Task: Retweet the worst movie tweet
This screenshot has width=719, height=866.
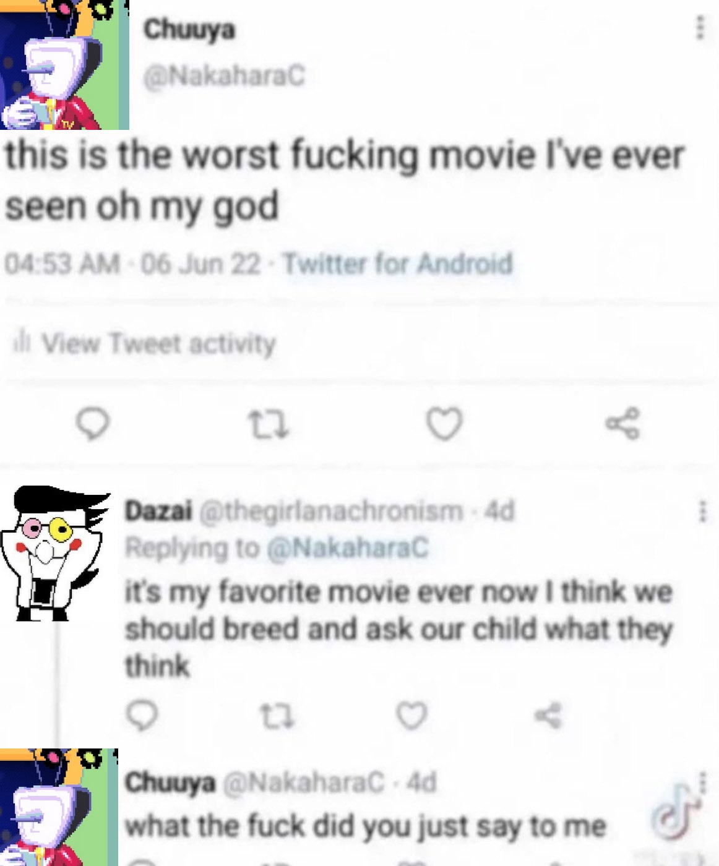Action: [268, 425]
